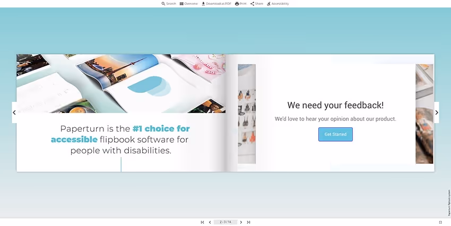Click the Paperturn flipbook system link

pyautogui.click(x=449, y=203)
